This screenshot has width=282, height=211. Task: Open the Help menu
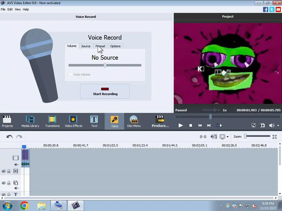click(26, 9)
